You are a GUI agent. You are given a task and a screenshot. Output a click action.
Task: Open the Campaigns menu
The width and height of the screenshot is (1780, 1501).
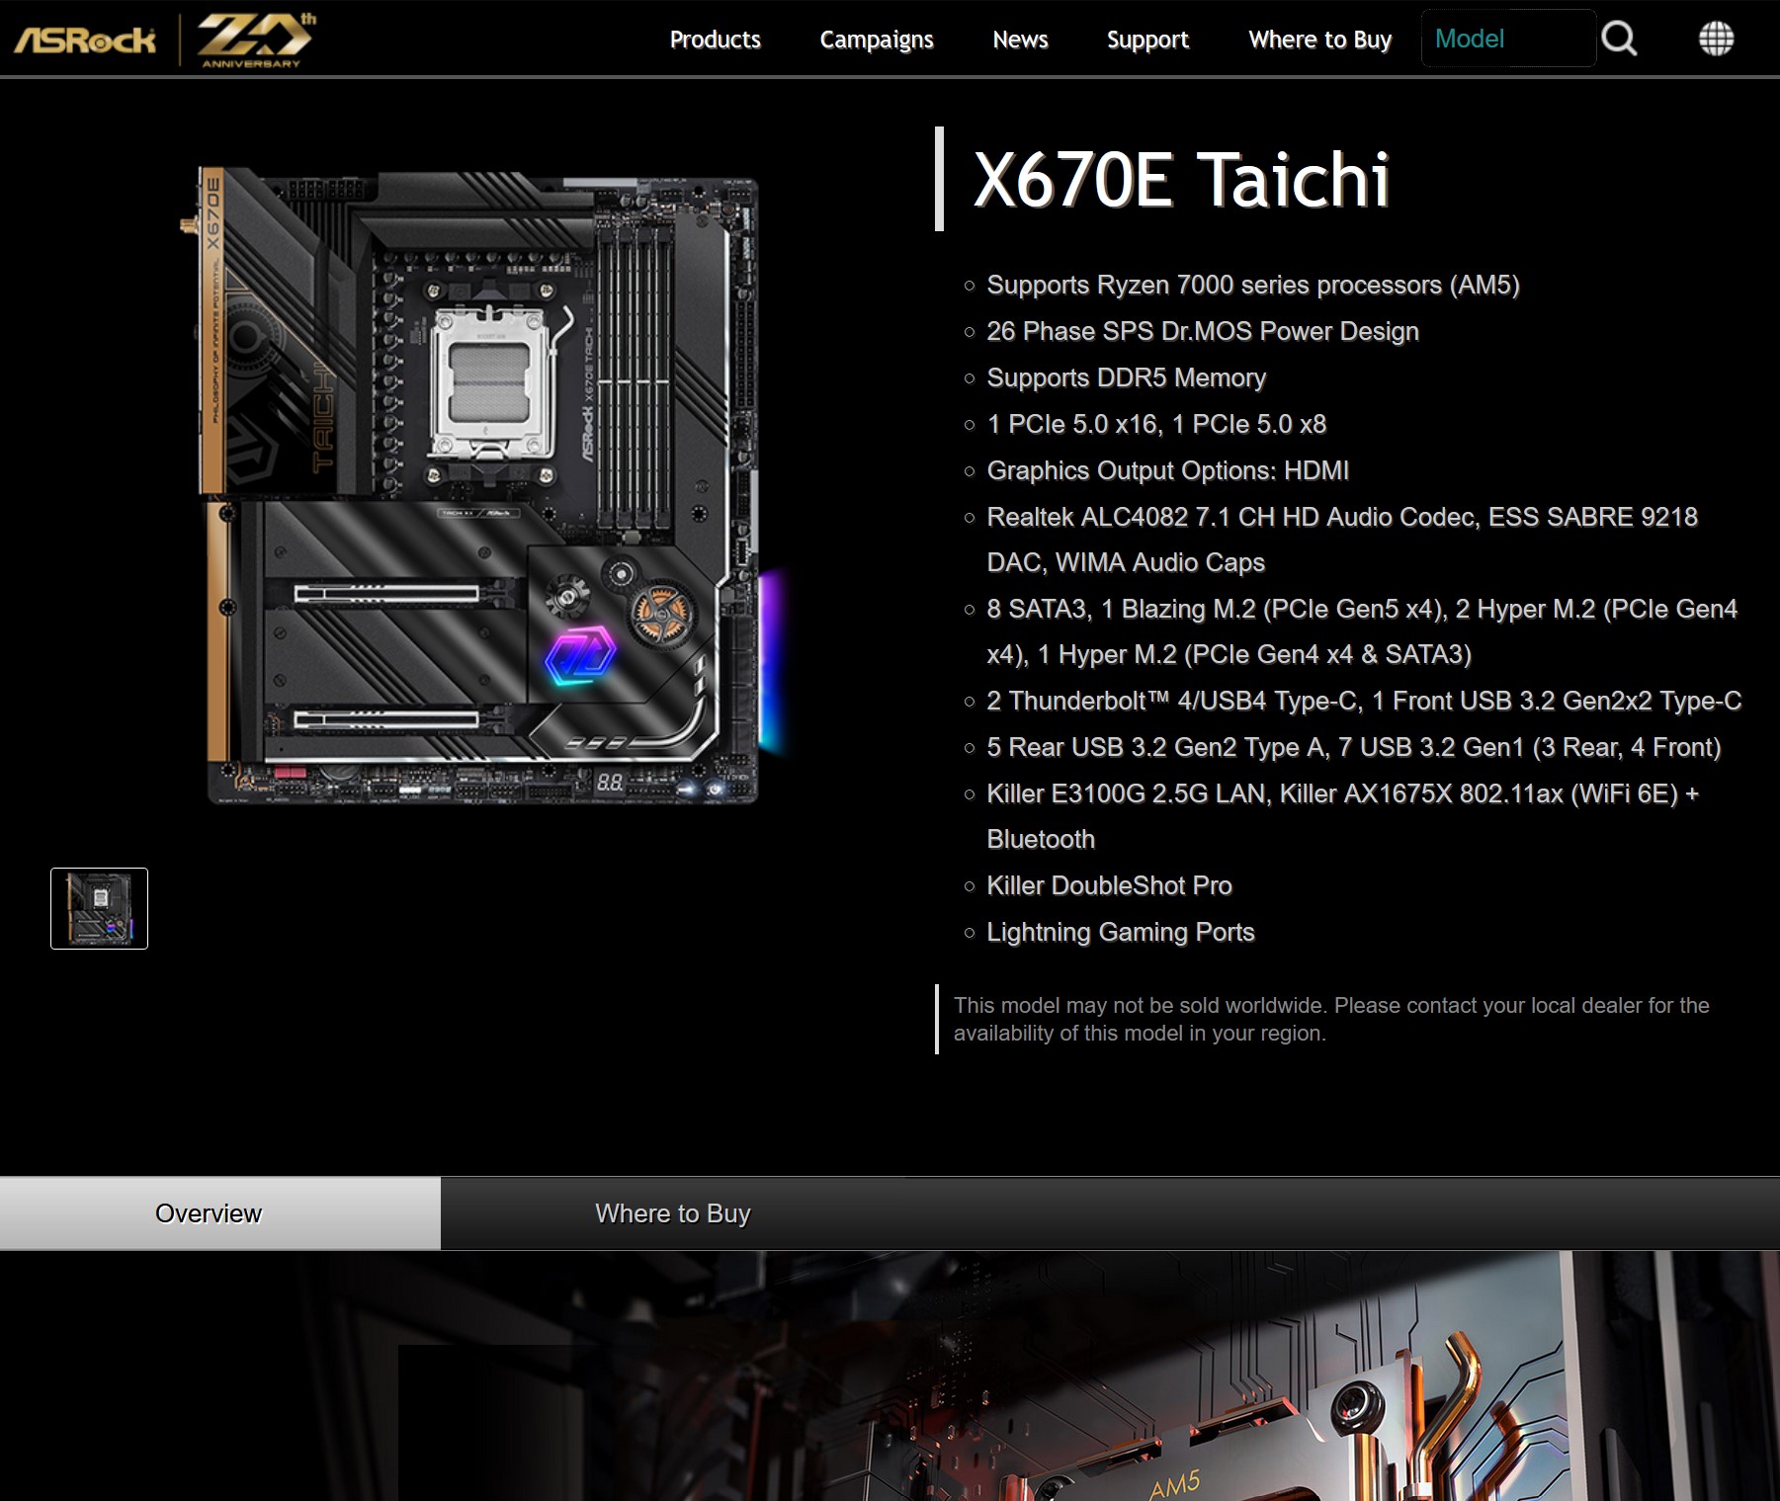877,40
